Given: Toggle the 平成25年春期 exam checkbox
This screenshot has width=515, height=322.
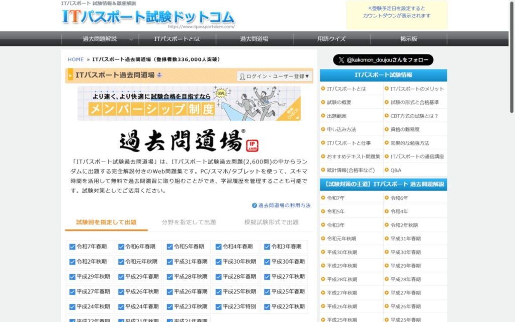Looking at the screenshot, I should 267,292.
